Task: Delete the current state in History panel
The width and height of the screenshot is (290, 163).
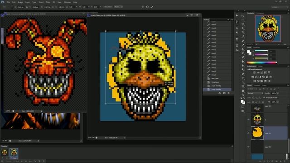Action: [x=228, y=93]
